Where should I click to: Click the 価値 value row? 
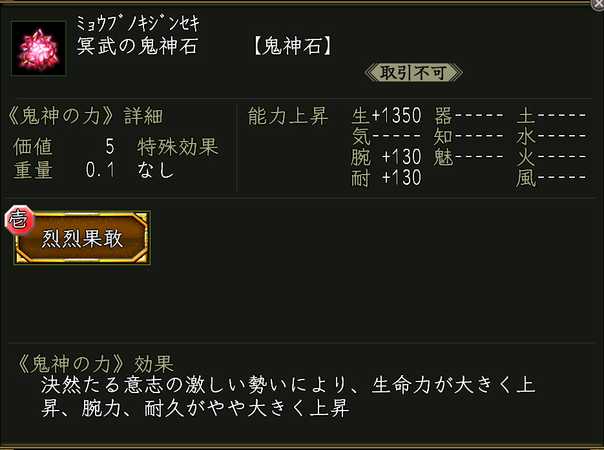[x=63, y=147]
